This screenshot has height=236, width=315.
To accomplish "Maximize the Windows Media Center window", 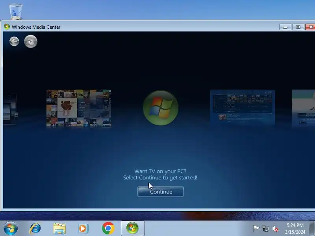I will (298, 27).
